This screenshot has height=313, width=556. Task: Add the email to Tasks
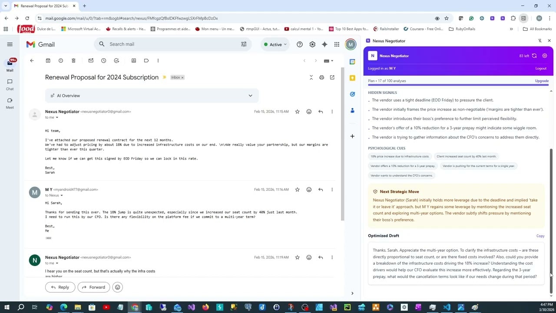116,60
